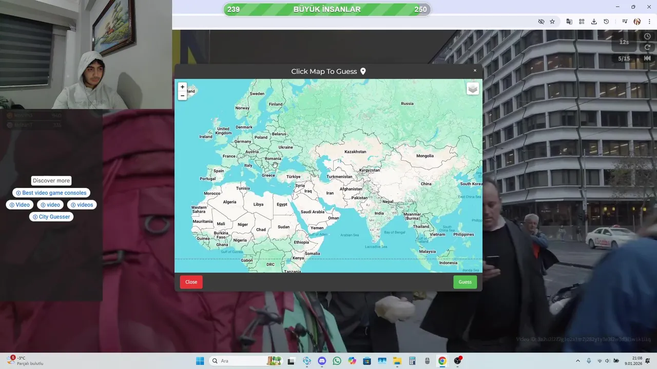Open the capitalized Video suggestion link
Image resolution: width=657 pixels, height=369 pixels.
point(20,204)
